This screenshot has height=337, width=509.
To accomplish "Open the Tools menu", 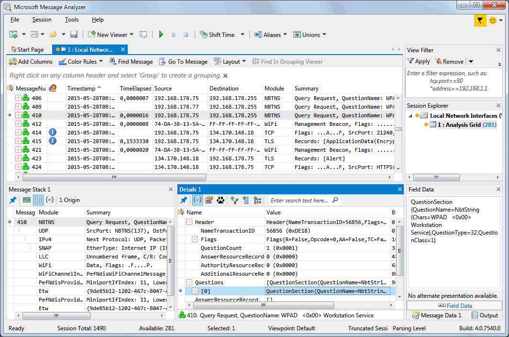I will coord(72,20).
